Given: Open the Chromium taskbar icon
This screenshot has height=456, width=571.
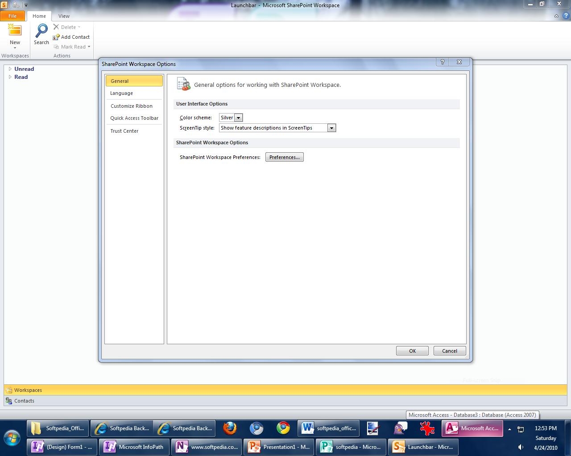Looking at the screenshot, I should pyautogui.click(x=257, y=428).
